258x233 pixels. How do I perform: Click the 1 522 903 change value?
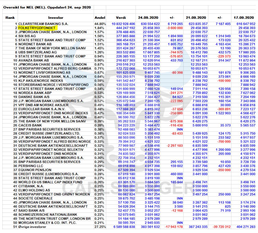pos(223,113)
